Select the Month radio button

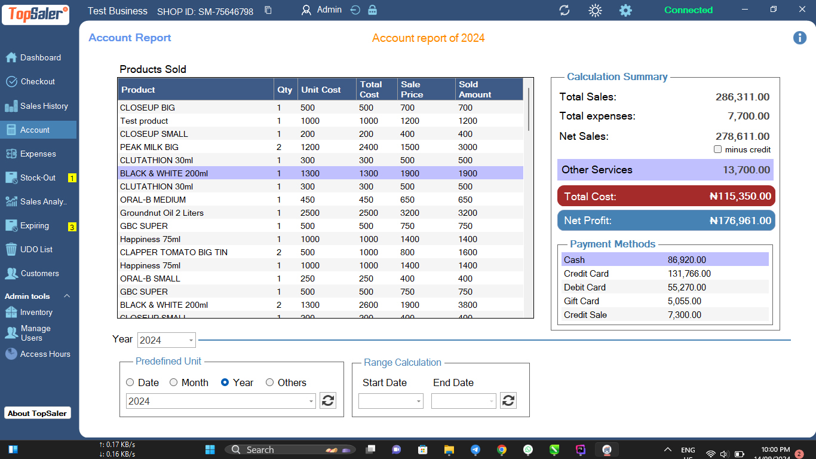pyautogui.click(x=174, y=382)
